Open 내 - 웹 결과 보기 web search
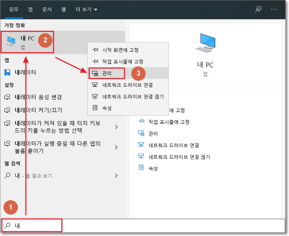289x236 pixels. tap(63, 176)
